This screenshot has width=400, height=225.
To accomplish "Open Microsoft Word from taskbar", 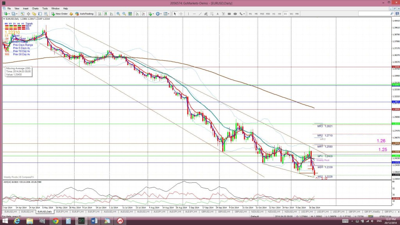I will [x=94, y=221].
